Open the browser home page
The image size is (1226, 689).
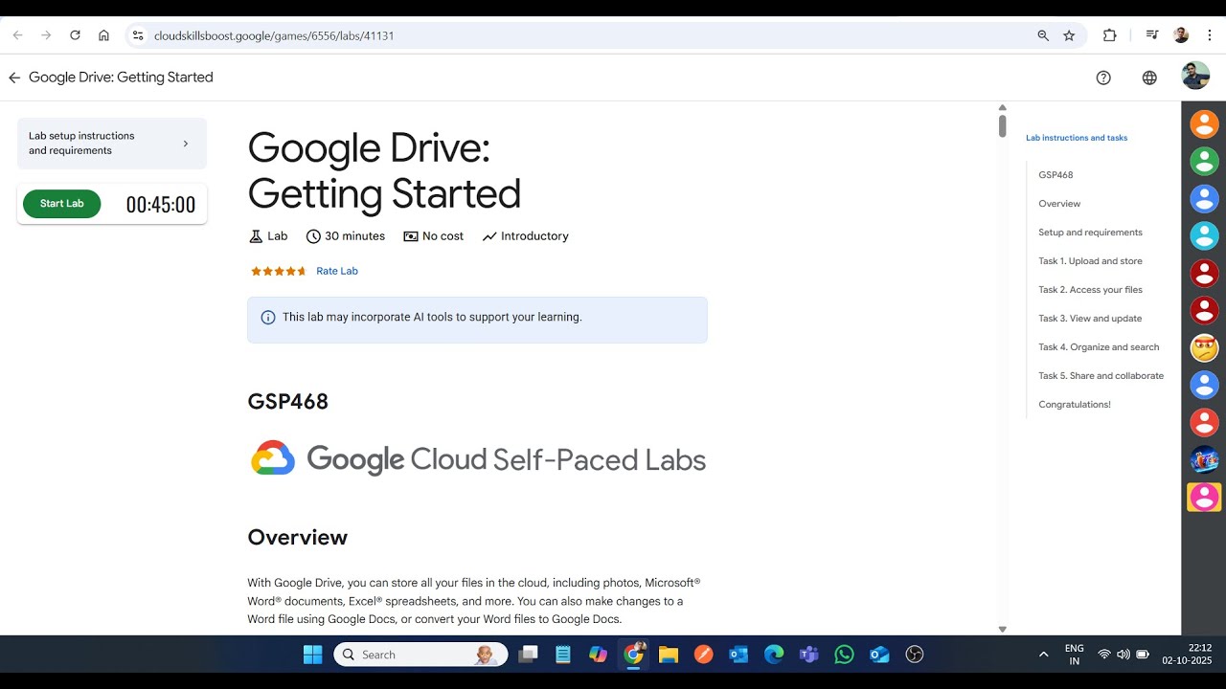click(103, 35)
